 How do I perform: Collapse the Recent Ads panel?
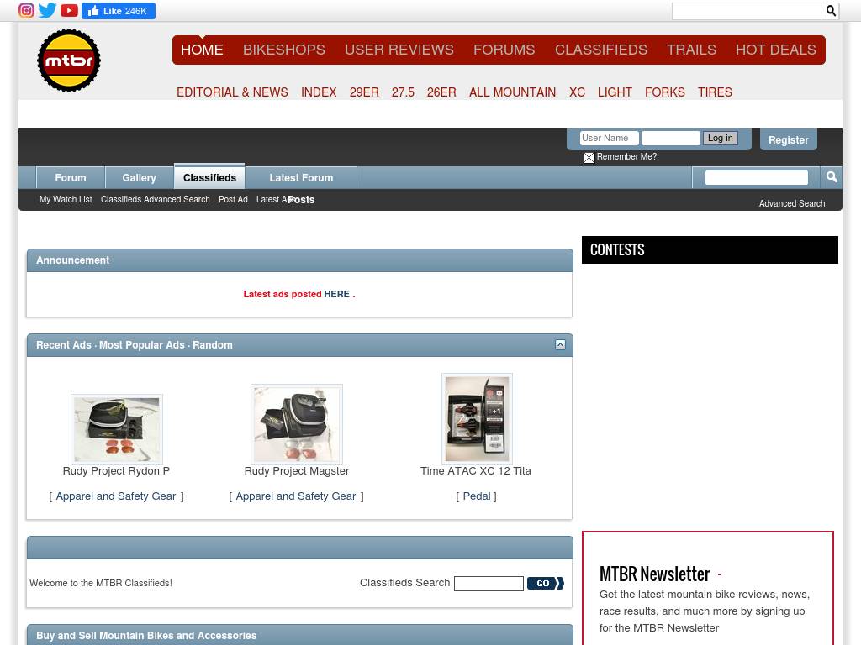[x=560, y=345]
